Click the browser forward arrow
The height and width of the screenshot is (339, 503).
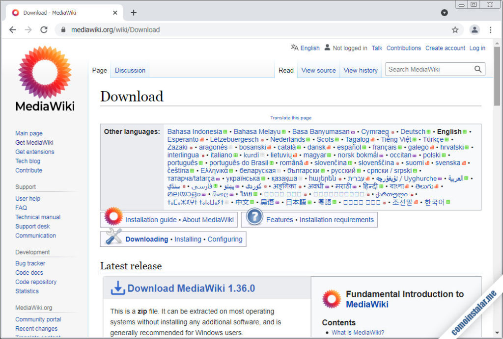(x=28, y=30)
